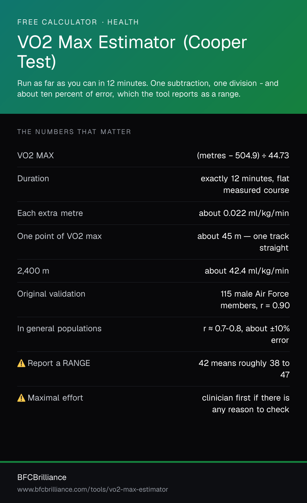Click the FREE CALCULATOR · HEALTH label

coord(78,22)
